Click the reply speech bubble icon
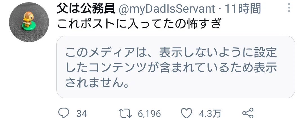The image size is (304, 118). [x=64, y=113]
